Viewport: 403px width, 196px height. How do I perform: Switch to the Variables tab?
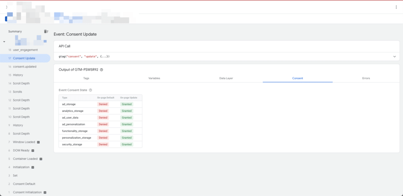click(154, 78)
